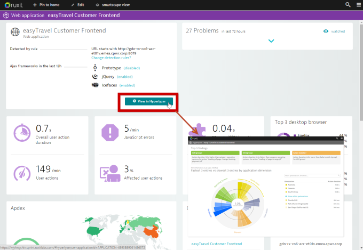This screenshot has width=363, height=250.
Task: Click China on the Apdex map
Action: [152, 232]
